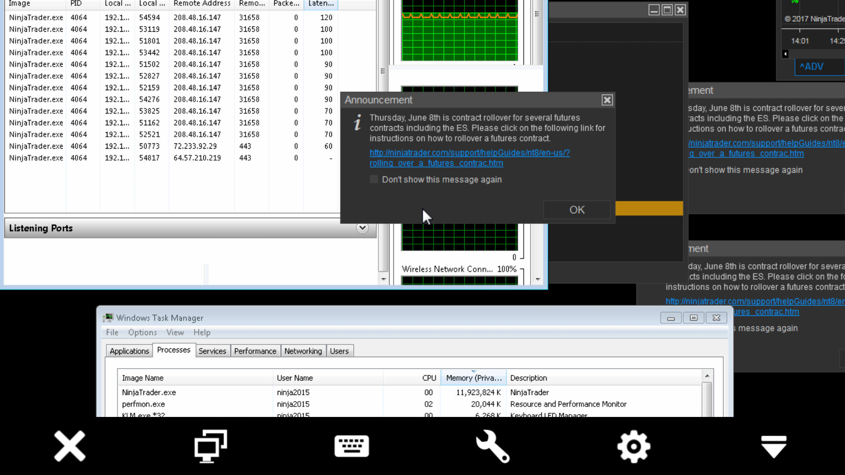The width and height of the screenshot is (845, 475).
Task: Click the X disconnect icon in bottom toolbar
Action: pyautogui.click(x=70, y=446)
